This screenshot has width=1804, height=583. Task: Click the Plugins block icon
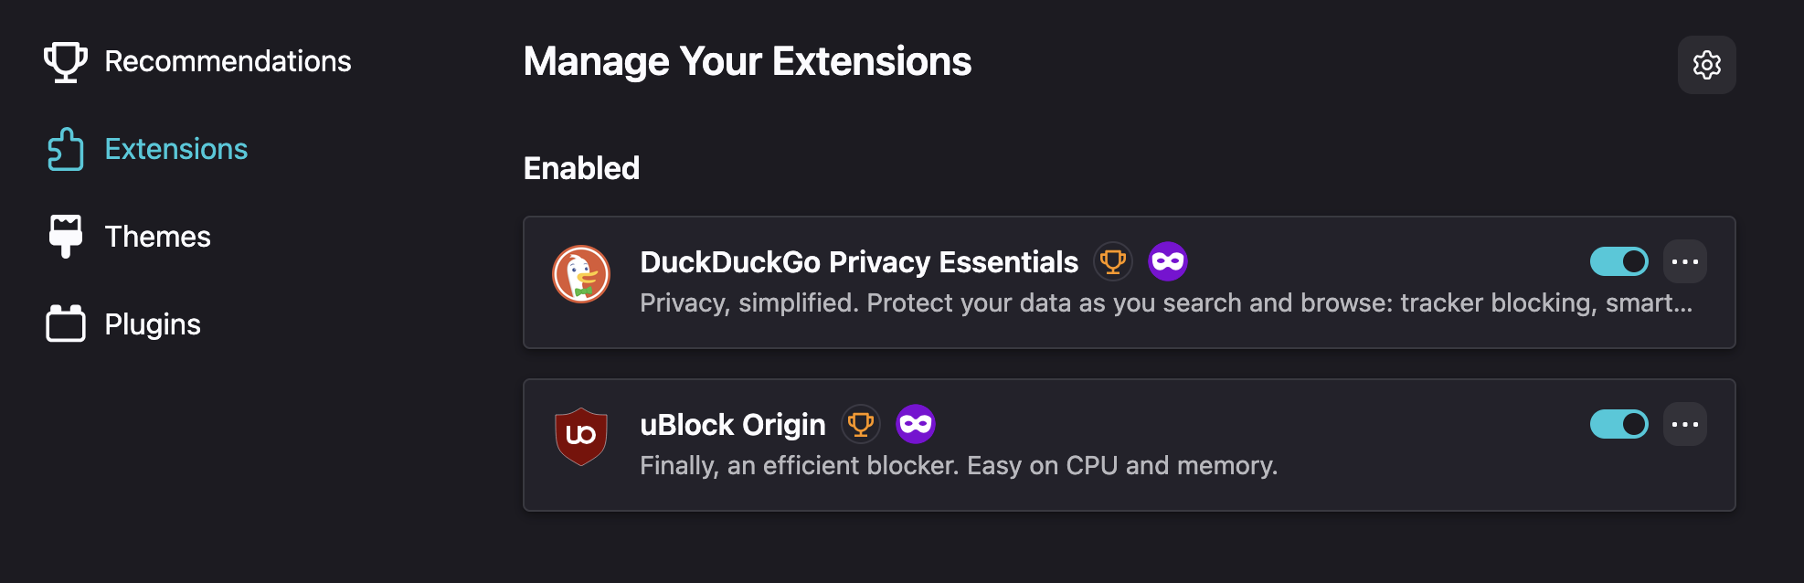click(x=66, y=324)
